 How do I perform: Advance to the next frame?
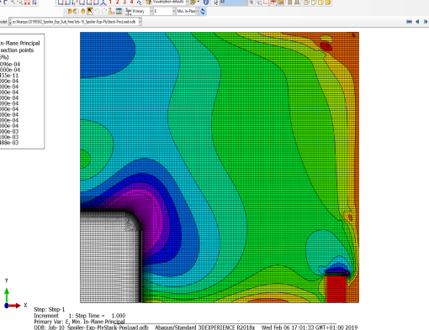[x=426, y=22]
